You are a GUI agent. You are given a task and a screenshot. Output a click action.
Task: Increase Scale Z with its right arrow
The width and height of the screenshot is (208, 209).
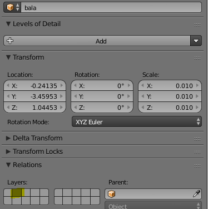197,107
